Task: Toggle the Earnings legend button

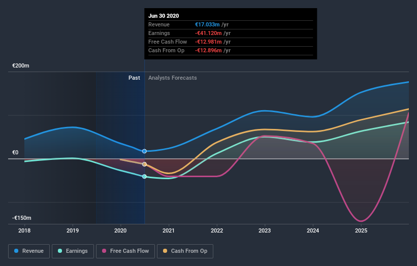Action: coord(73,251)
